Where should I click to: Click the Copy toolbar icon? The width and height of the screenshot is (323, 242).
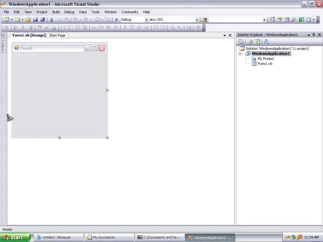pos(59,20)
